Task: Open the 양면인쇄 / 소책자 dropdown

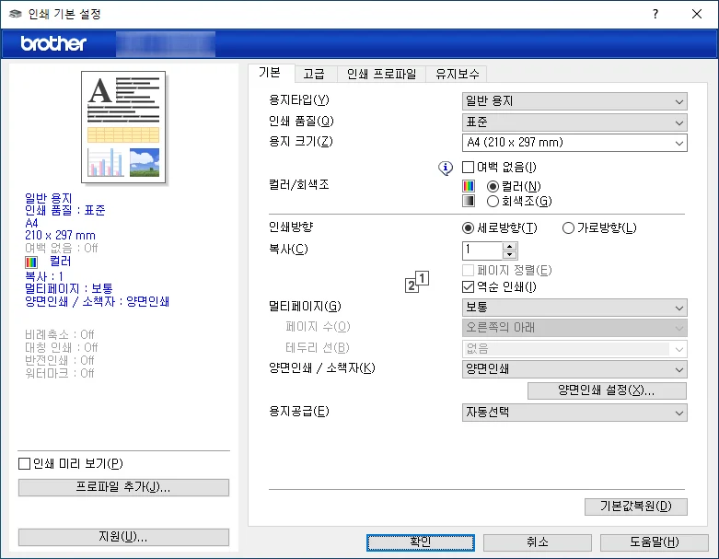Action: tap(574, 369)
